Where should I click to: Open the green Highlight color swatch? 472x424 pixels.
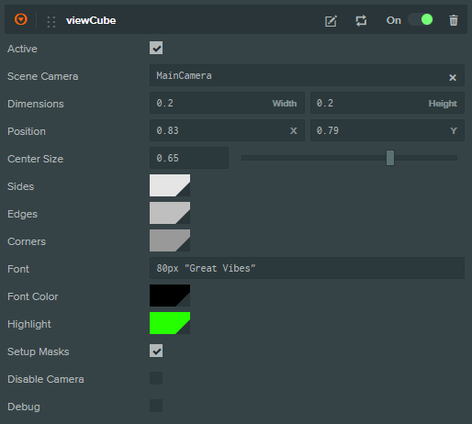(170, 323)
